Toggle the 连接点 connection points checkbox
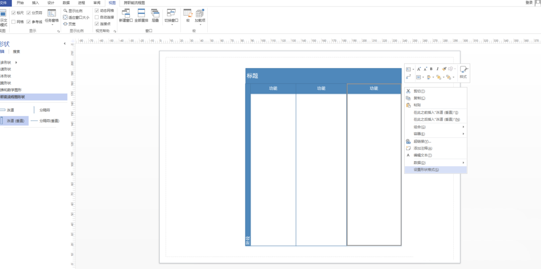541x269 pixels. pyautogui.click(x=97, y=24)
